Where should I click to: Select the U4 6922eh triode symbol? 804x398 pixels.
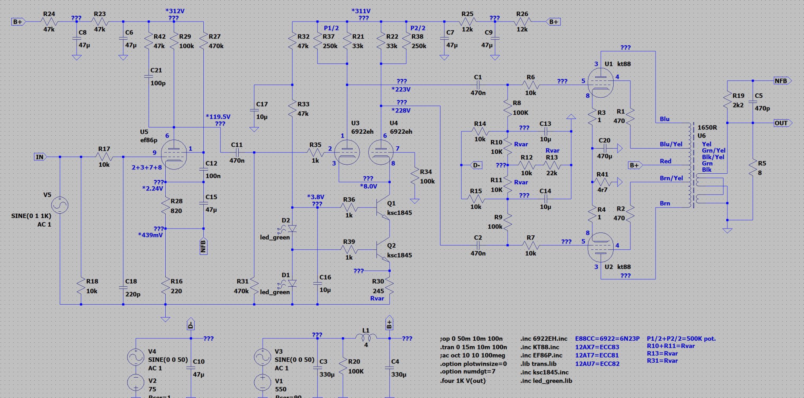click(x=381, y=152)
